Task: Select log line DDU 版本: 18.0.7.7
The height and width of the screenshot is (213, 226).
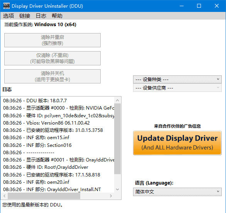Action: click(35, 100)
